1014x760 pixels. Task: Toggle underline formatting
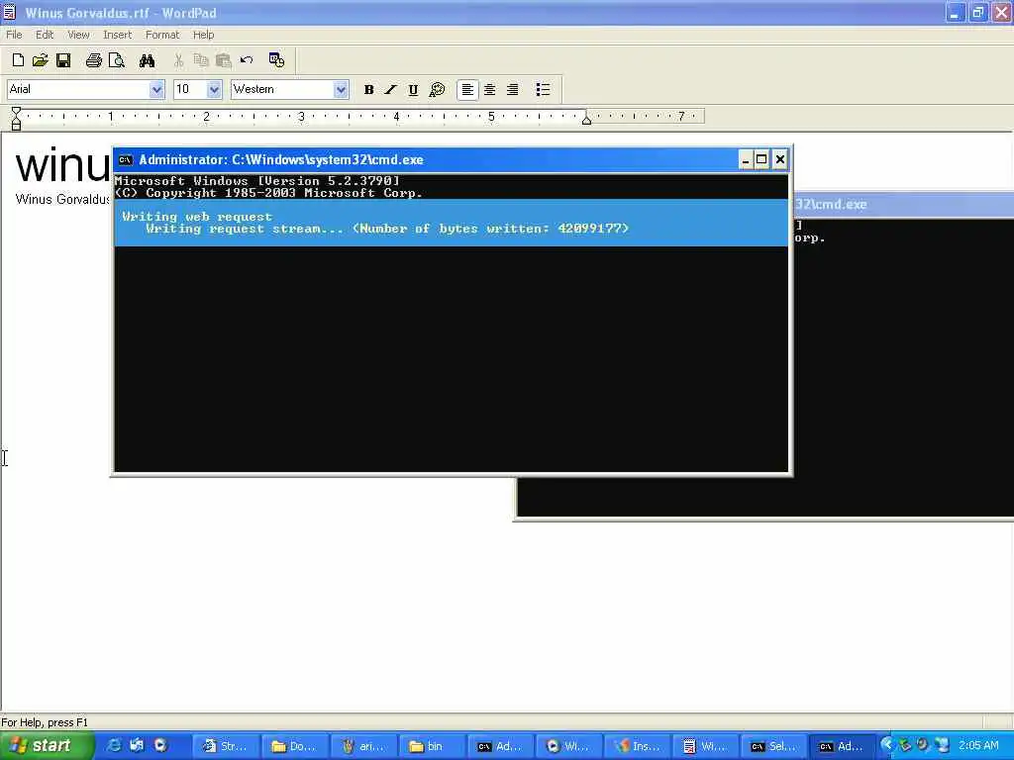point(413,90)
